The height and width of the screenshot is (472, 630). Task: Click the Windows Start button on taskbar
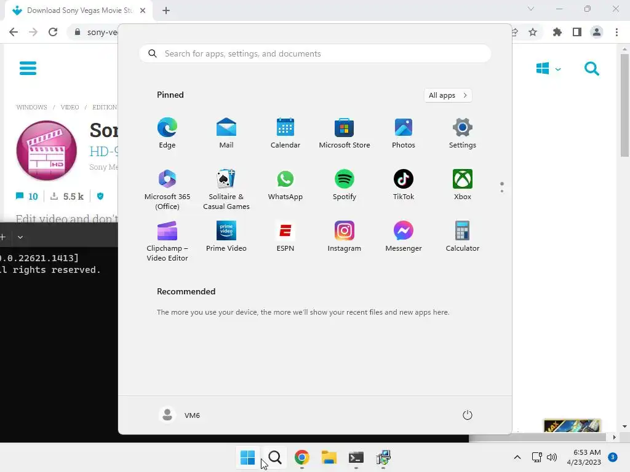tap(247, 457)
